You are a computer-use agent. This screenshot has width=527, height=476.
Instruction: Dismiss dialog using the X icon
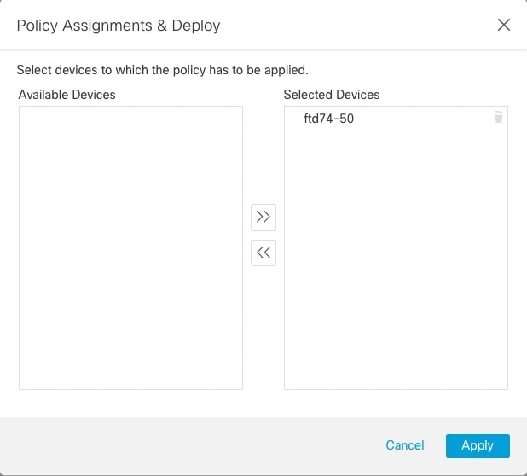point(503,25)
